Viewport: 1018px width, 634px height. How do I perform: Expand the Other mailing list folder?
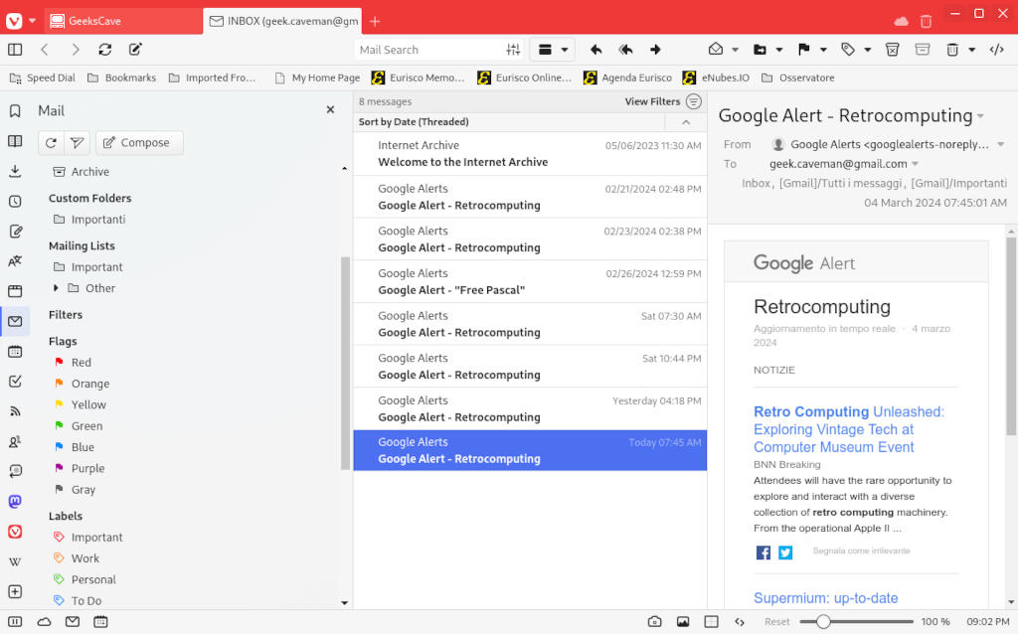click(56, 287)
